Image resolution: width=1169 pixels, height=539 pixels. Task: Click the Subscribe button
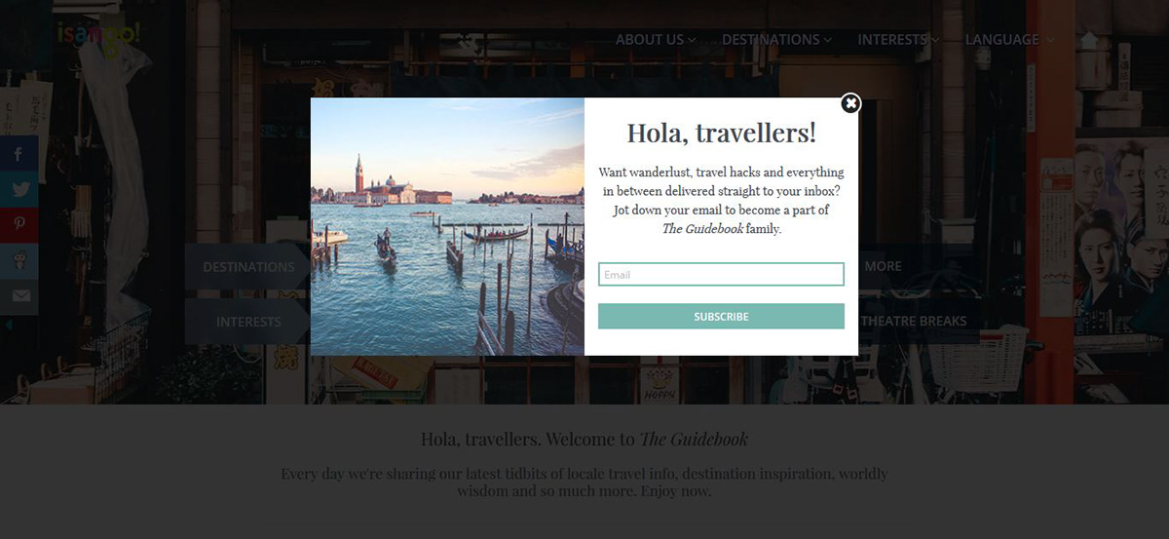[721, 316]
